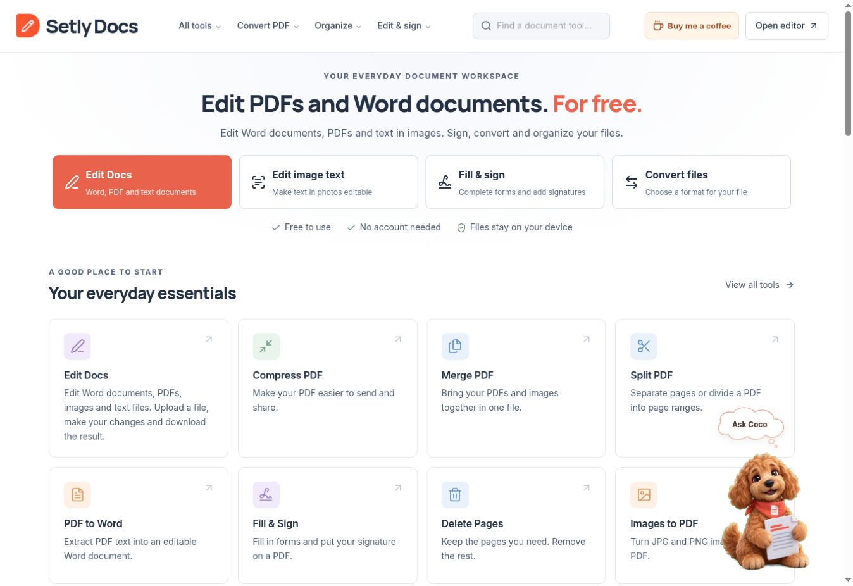
Task: Expand the Convert PDF menu
Action: click(268, 26)
